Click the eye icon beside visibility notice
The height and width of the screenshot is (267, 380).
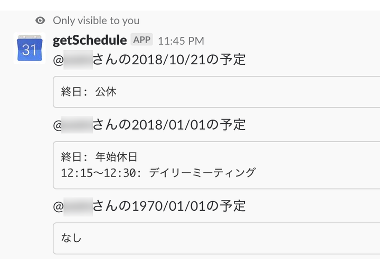click(x=40, y=21)
